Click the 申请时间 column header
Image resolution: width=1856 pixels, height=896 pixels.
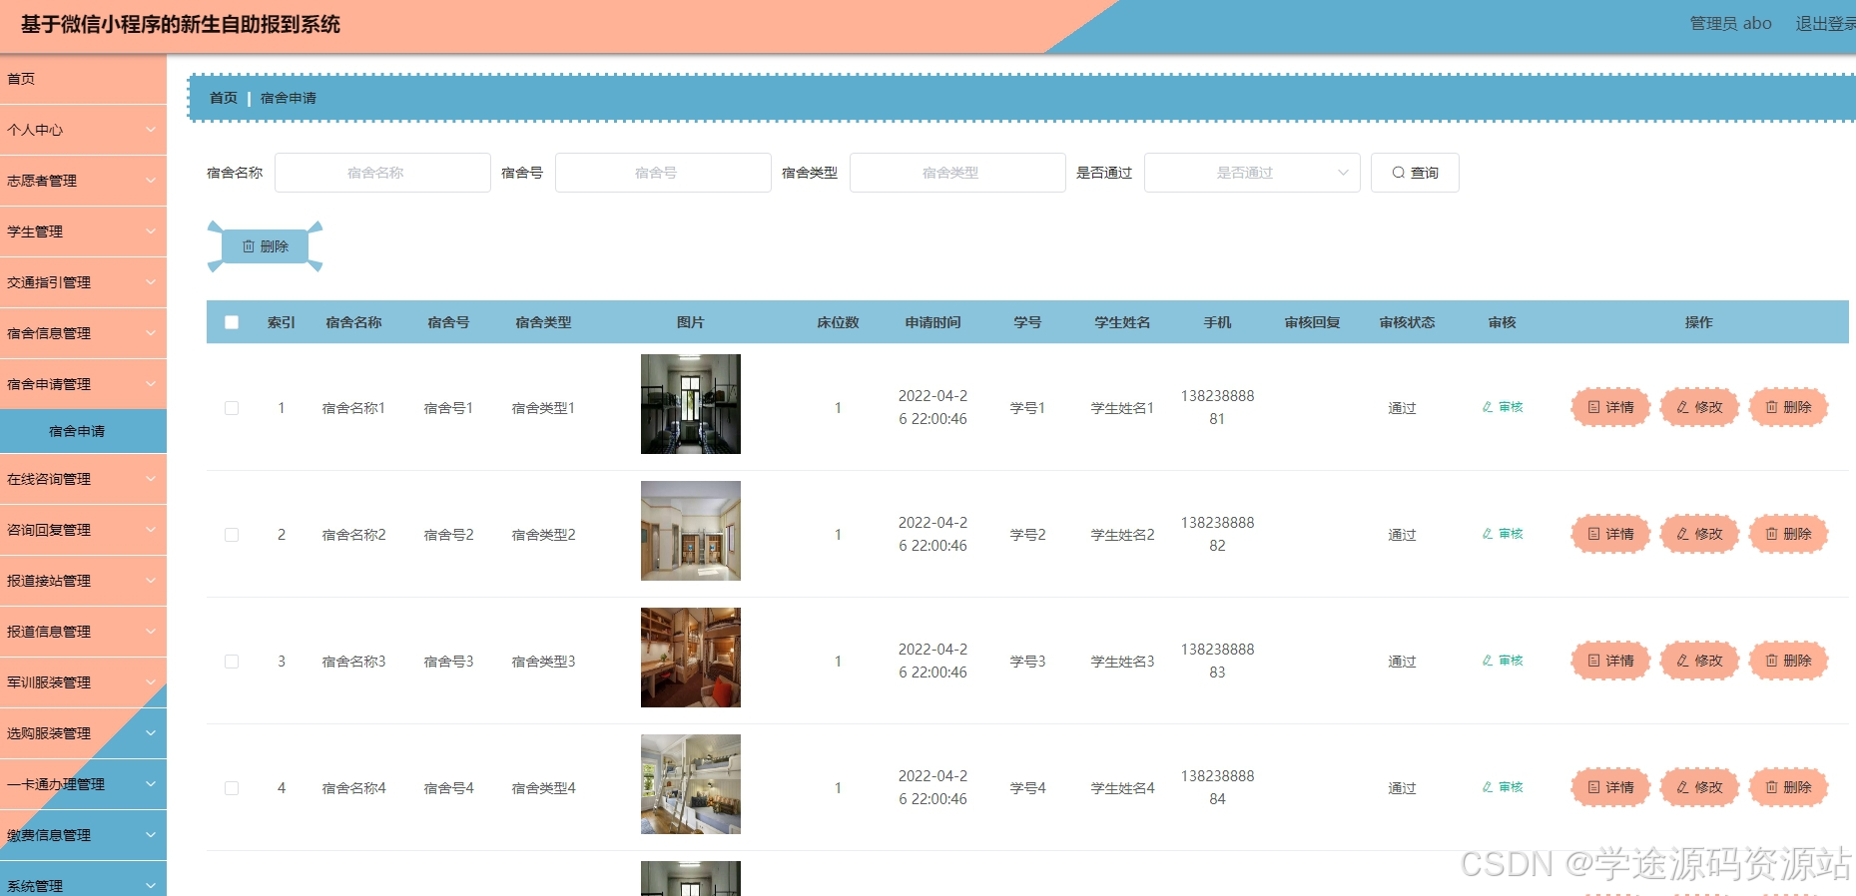(932, 322)
